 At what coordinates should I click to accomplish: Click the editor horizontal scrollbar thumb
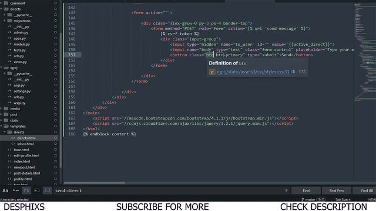tap(94, 183)
